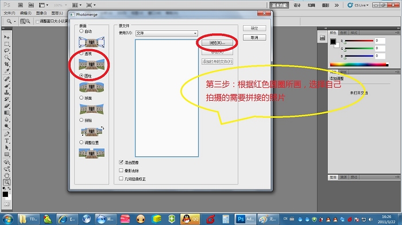Open the 使用 source type dropdown
This screenshot has width=402, height=225.
(x=167, y=33)
